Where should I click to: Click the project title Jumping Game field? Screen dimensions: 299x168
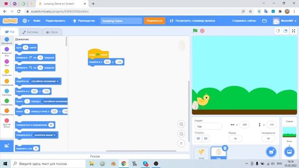point(121,21)
